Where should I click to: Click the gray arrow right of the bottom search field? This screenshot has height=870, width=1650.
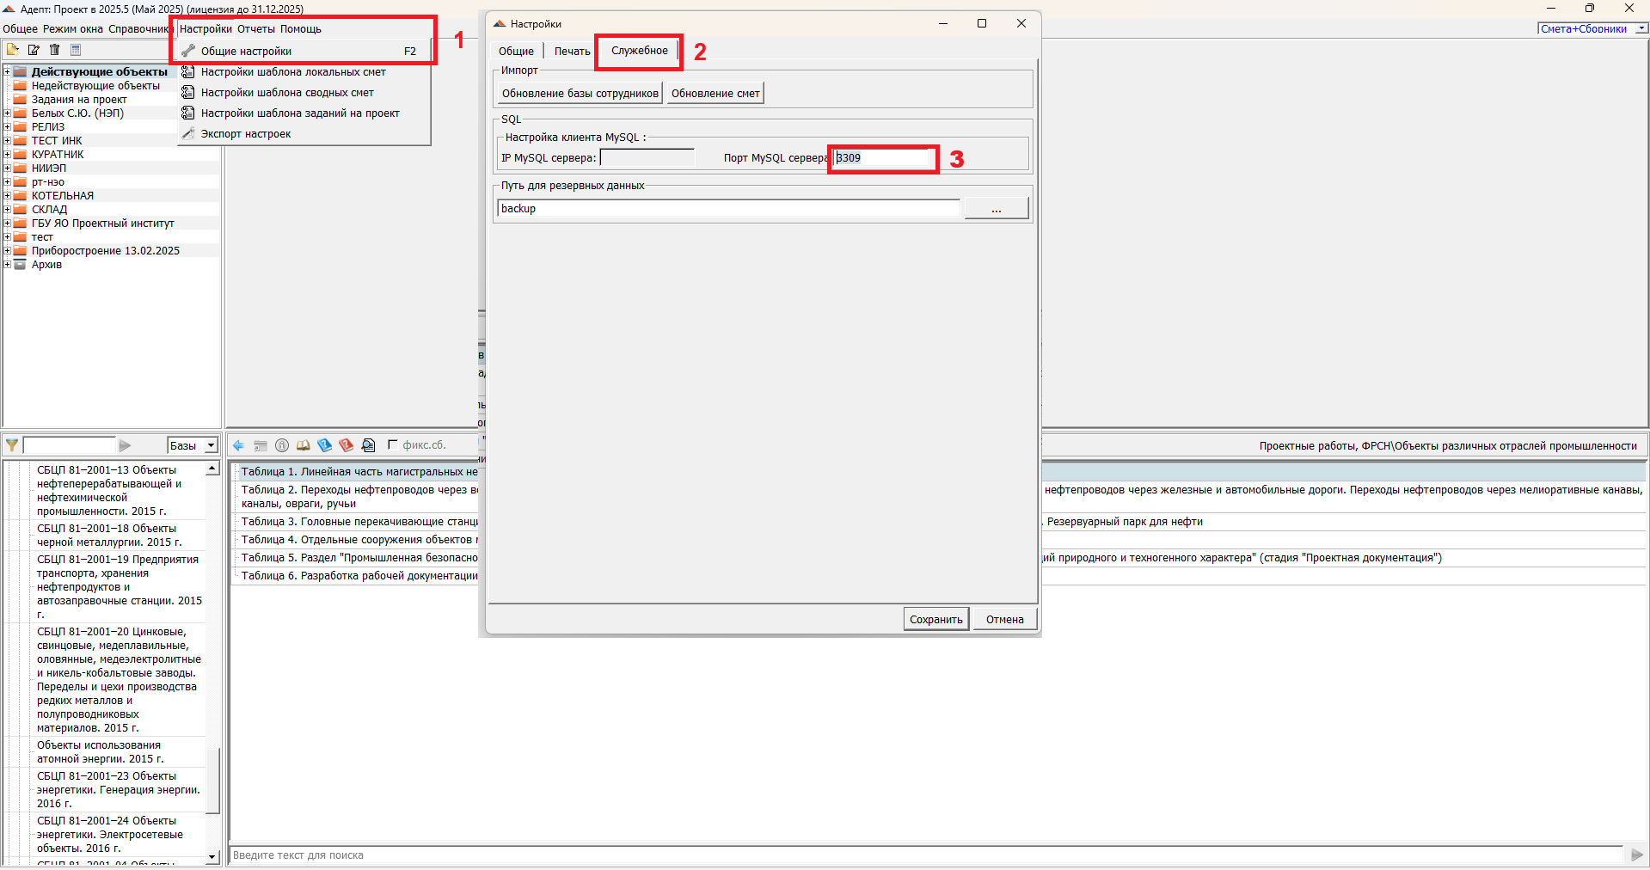pos(1637,855)
